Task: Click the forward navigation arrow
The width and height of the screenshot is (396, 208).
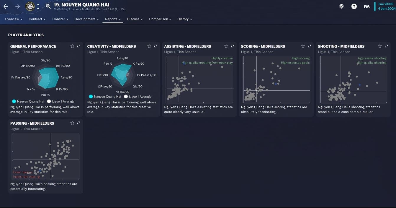Action: click(x=17, y=6)
